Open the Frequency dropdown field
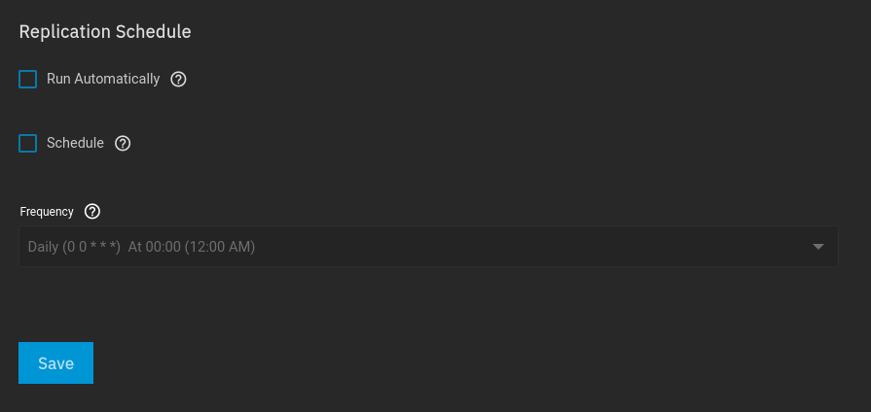 click(428, 247)
